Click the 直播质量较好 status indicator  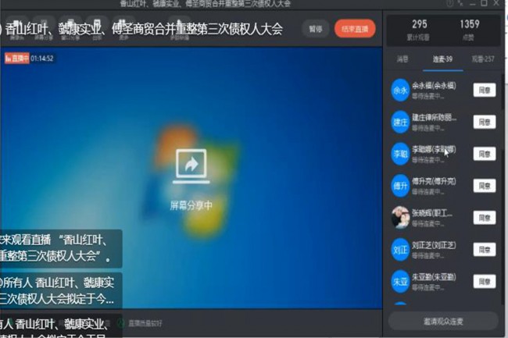click(x=140, y=323)
